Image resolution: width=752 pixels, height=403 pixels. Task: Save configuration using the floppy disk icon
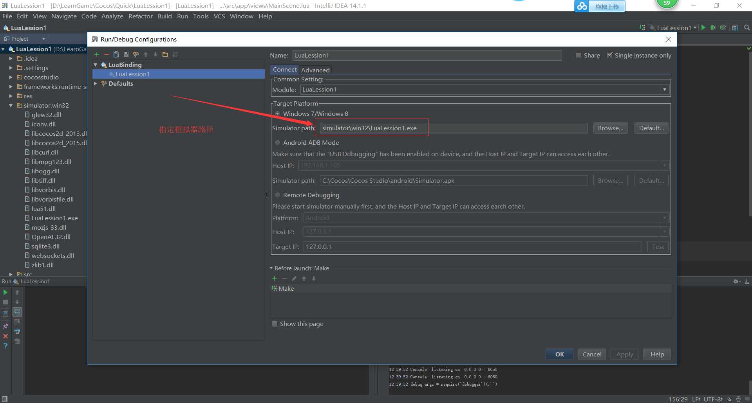click(x=126, y=54)
